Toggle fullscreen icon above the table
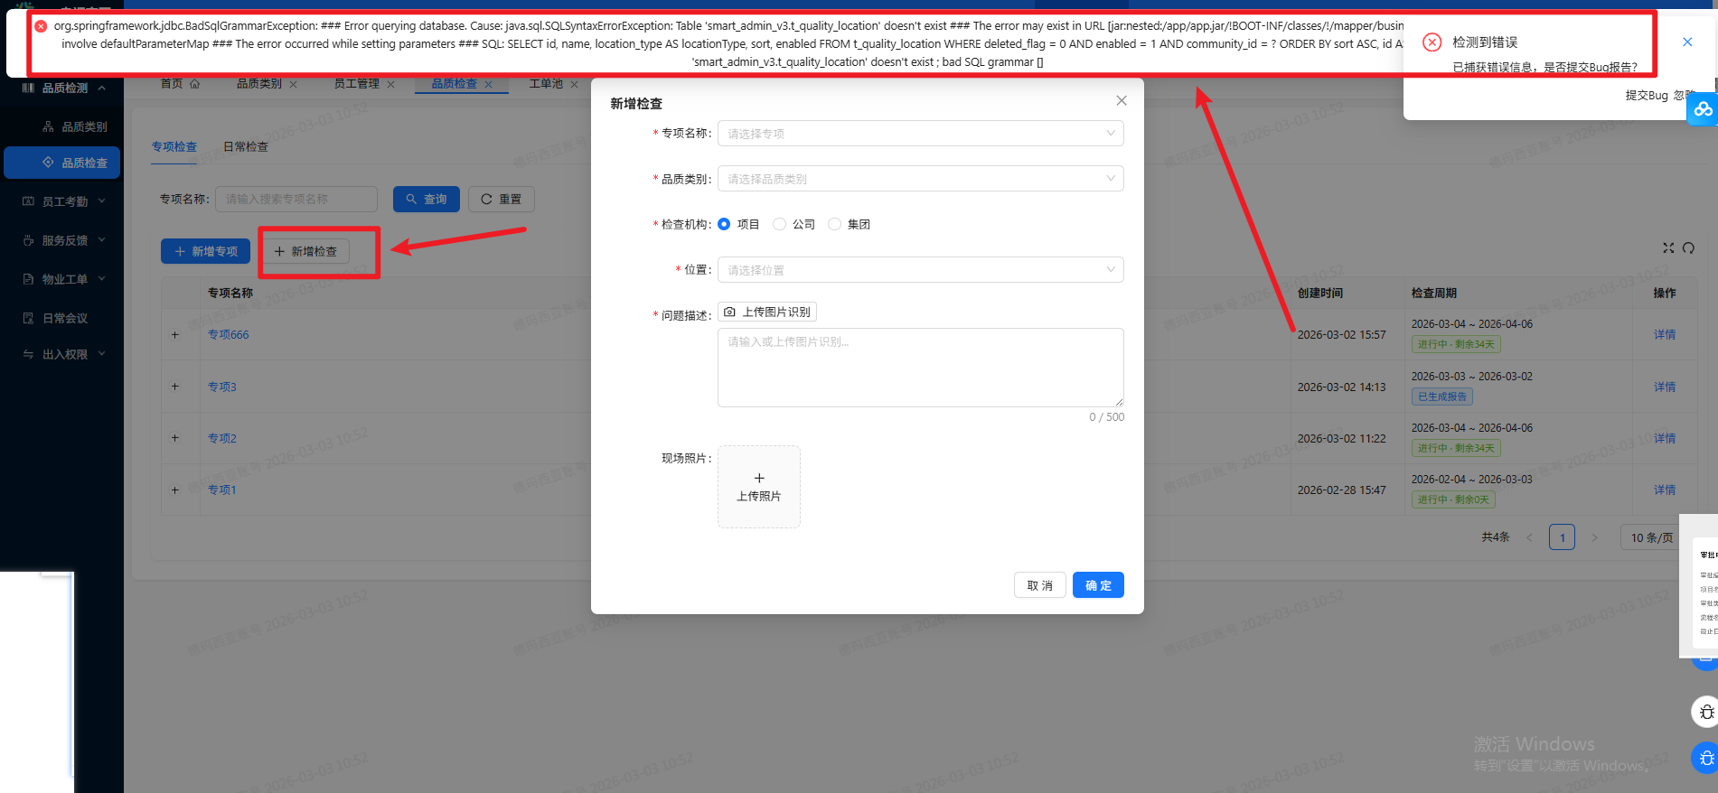The height and width of the screenshot is (793, 1718). tap(1668, 247)
